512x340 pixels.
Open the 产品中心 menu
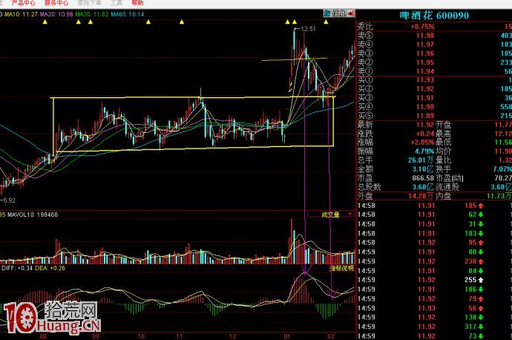[x=24, y=3]
